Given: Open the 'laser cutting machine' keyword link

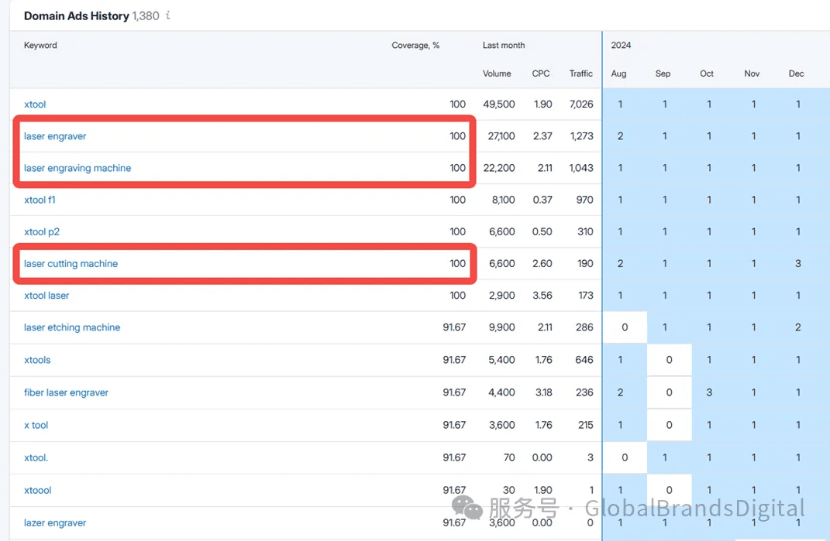Looking at the screenshot, I should (x=71, y=263).
